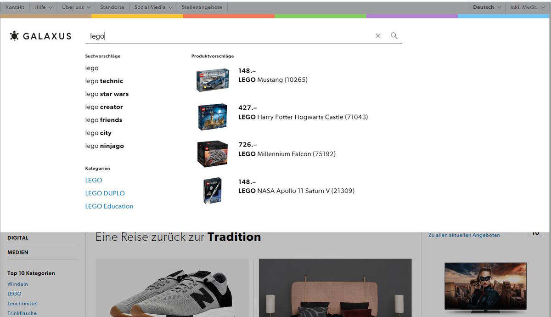Click the Hogwarts Castle product image
Image resolution: width=551 pixels, height=317 pixels.
pyautogui.click(x=212, y=116)
